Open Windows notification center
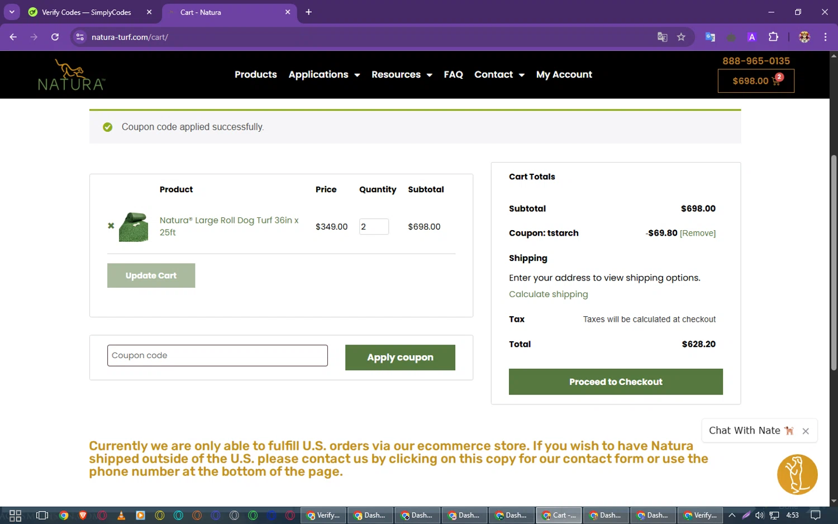Image resolution: width=838 pixels, height=524 pixels. tap(816, 515)
